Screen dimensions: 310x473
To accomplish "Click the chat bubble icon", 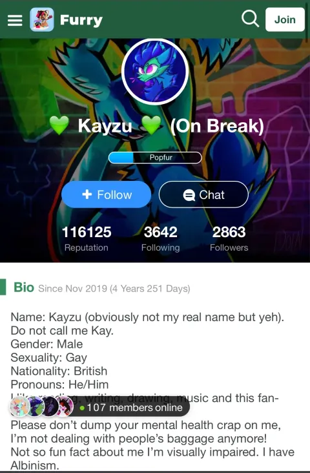I will [189, 195].
